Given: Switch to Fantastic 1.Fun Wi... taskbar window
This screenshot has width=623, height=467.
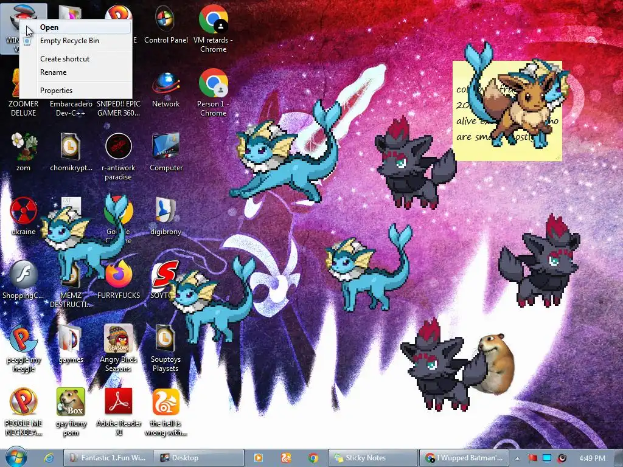Looking at the screenshot, I should pos(108,458).
